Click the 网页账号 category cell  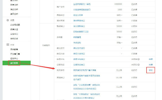(60, 70)
